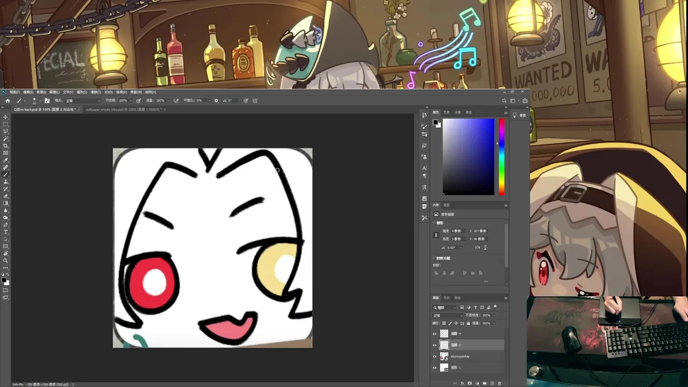Open the 濾鏡(T) menu
Viewport: 688px width, 387px height.
(96, 92)
